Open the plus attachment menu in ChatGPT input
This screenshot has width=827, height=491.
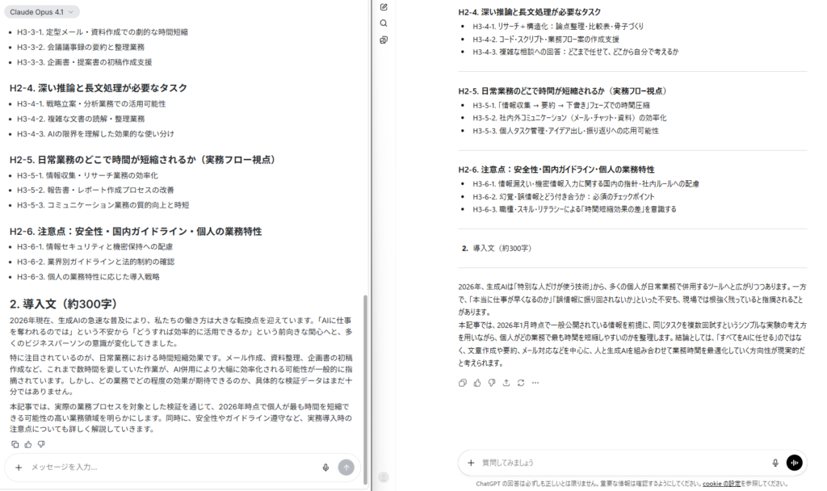[471, 463]
